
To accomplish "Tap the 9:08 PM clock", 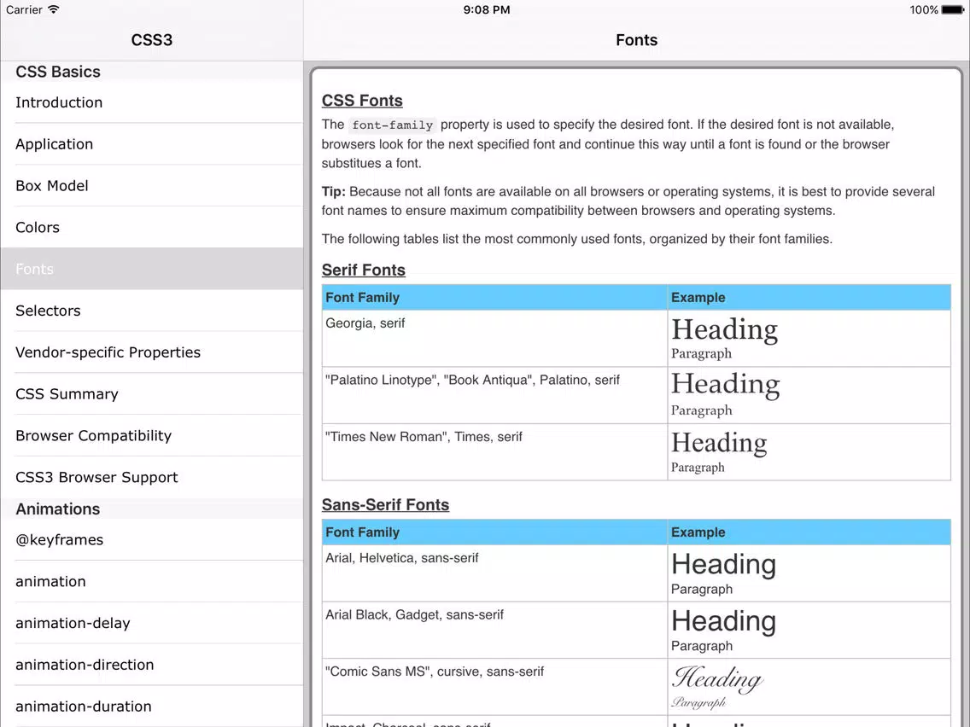I will [x=487, y=9].
